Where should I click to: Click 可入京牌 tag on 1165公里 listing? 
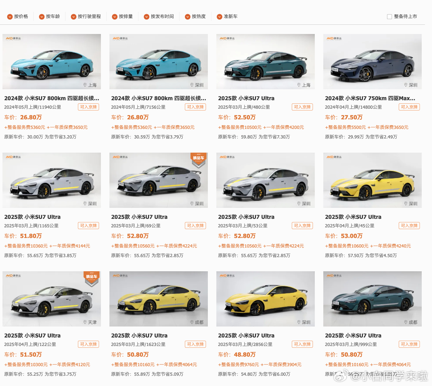[89, 226]
